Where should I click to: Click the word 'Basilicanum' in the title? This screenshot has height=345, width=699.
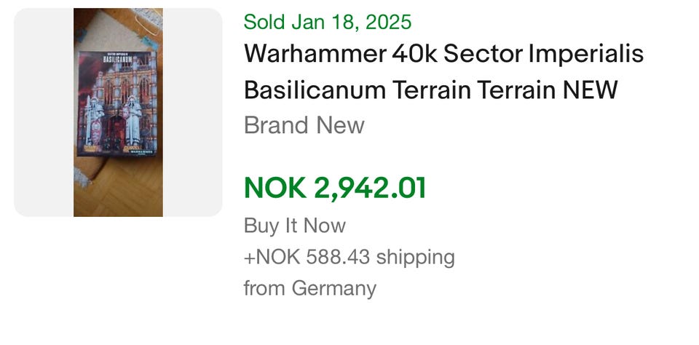(x=315, y=90)
